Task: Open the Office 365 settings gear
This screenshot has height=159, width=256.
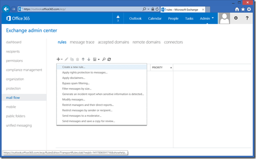Action: pos(235,18)
